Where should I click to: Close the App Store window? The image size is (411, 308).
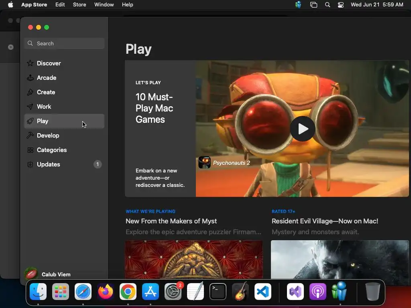click(31, 27)
